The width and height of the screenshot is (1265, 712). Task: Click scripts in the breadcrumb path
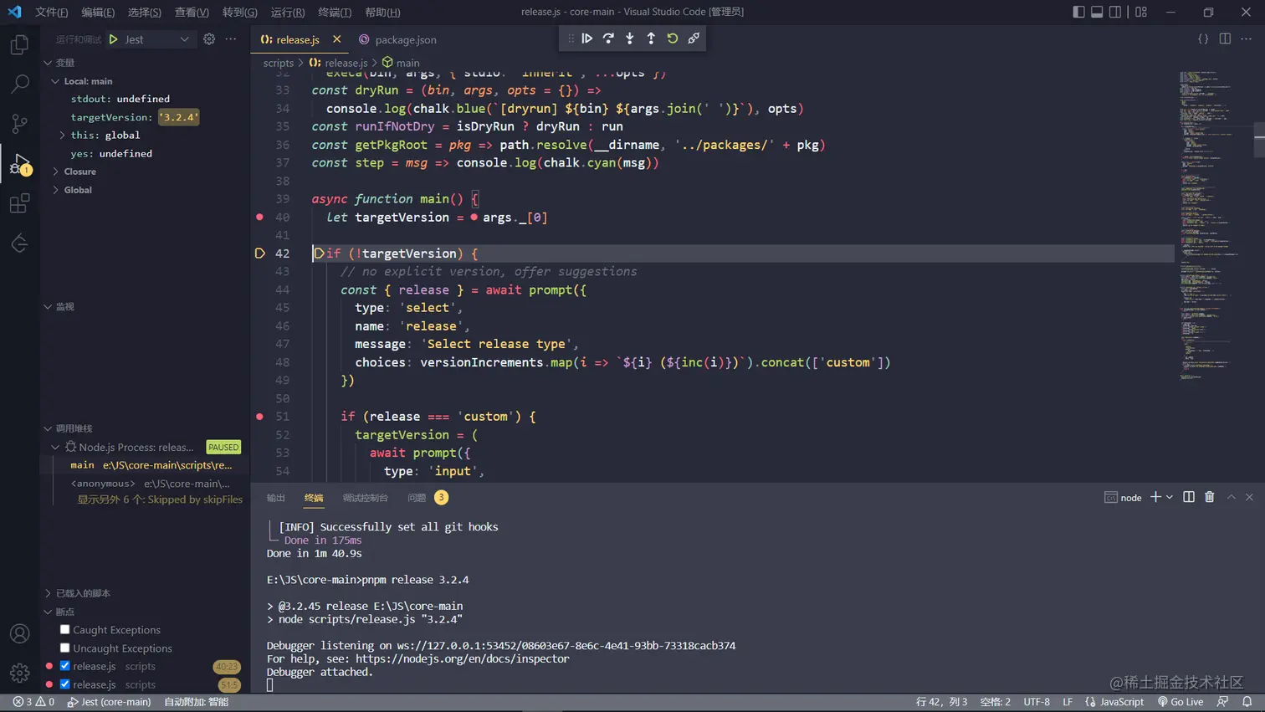(279, 63)
